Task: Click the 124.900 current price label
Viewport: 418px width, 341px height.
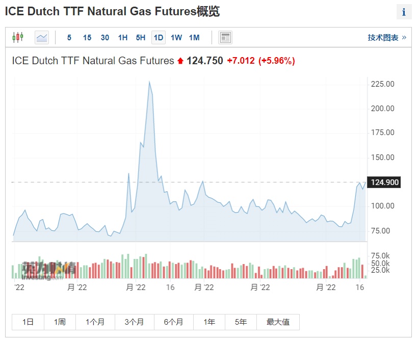Action: tap(385, 182)
